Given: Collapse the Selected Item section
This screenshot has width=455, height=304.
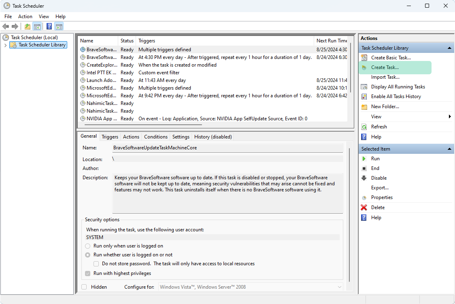Looking at the screenshot, I should (449, 149).
